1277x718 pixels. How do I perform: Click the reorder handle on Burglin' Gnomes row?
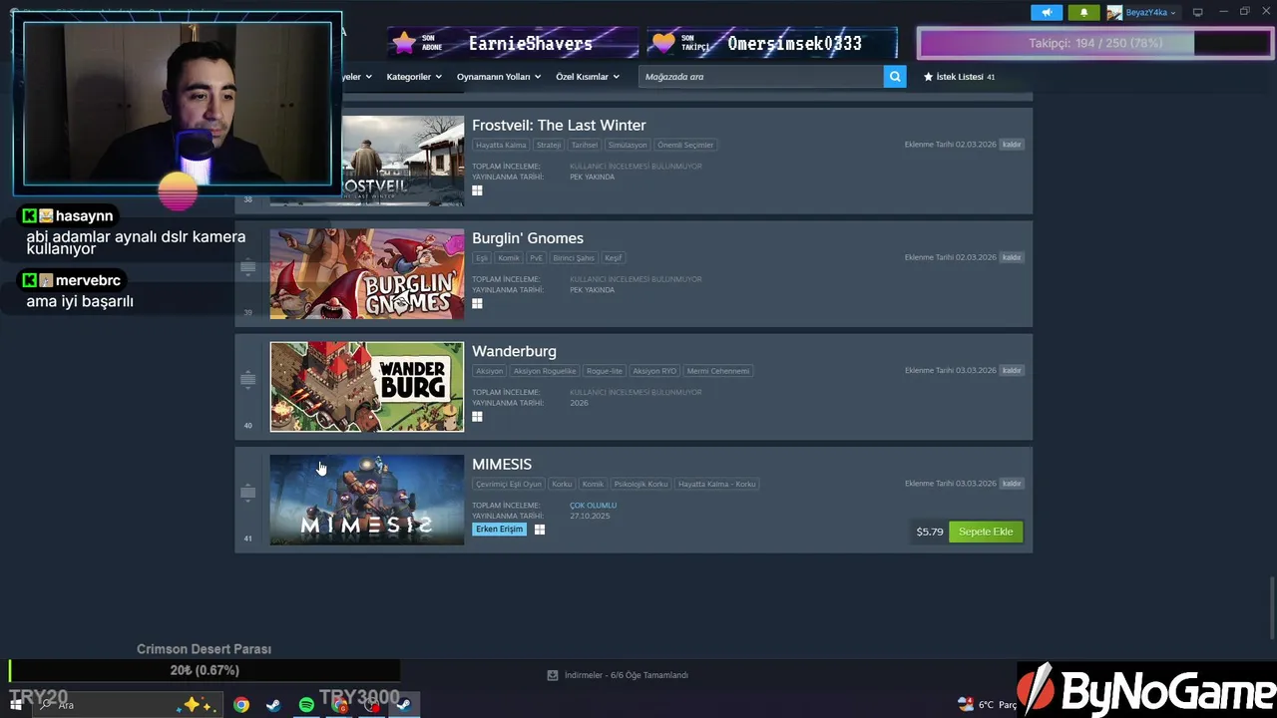(248, 266)
